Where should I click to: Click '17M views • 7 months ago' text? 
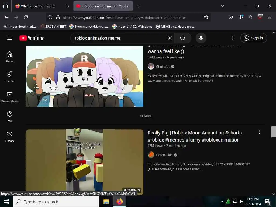167,146
